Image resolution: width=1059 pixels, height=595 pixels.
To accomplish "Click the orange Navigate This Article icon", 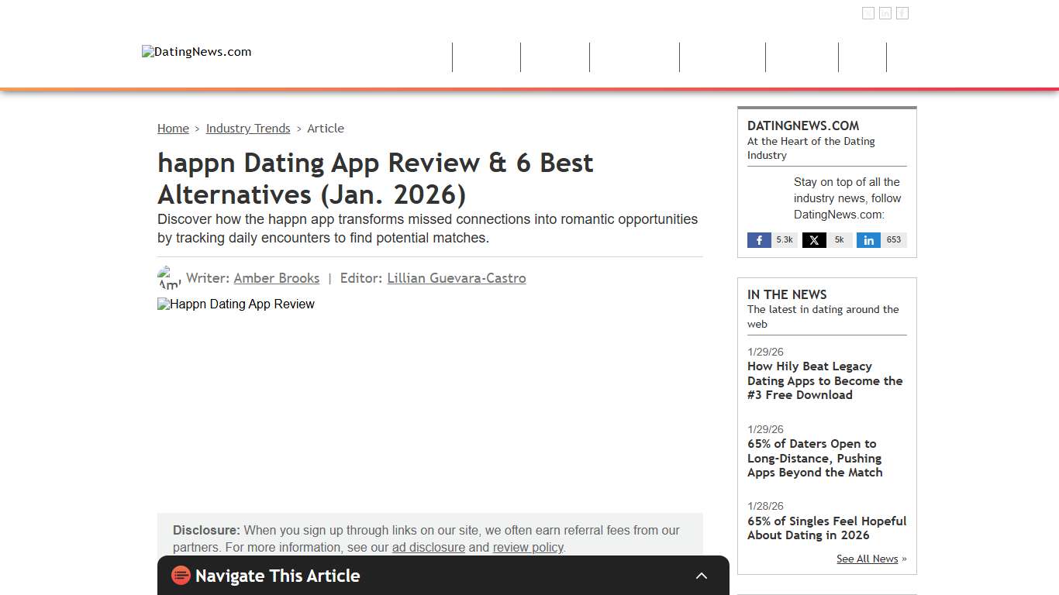I will tap(181, 576).
